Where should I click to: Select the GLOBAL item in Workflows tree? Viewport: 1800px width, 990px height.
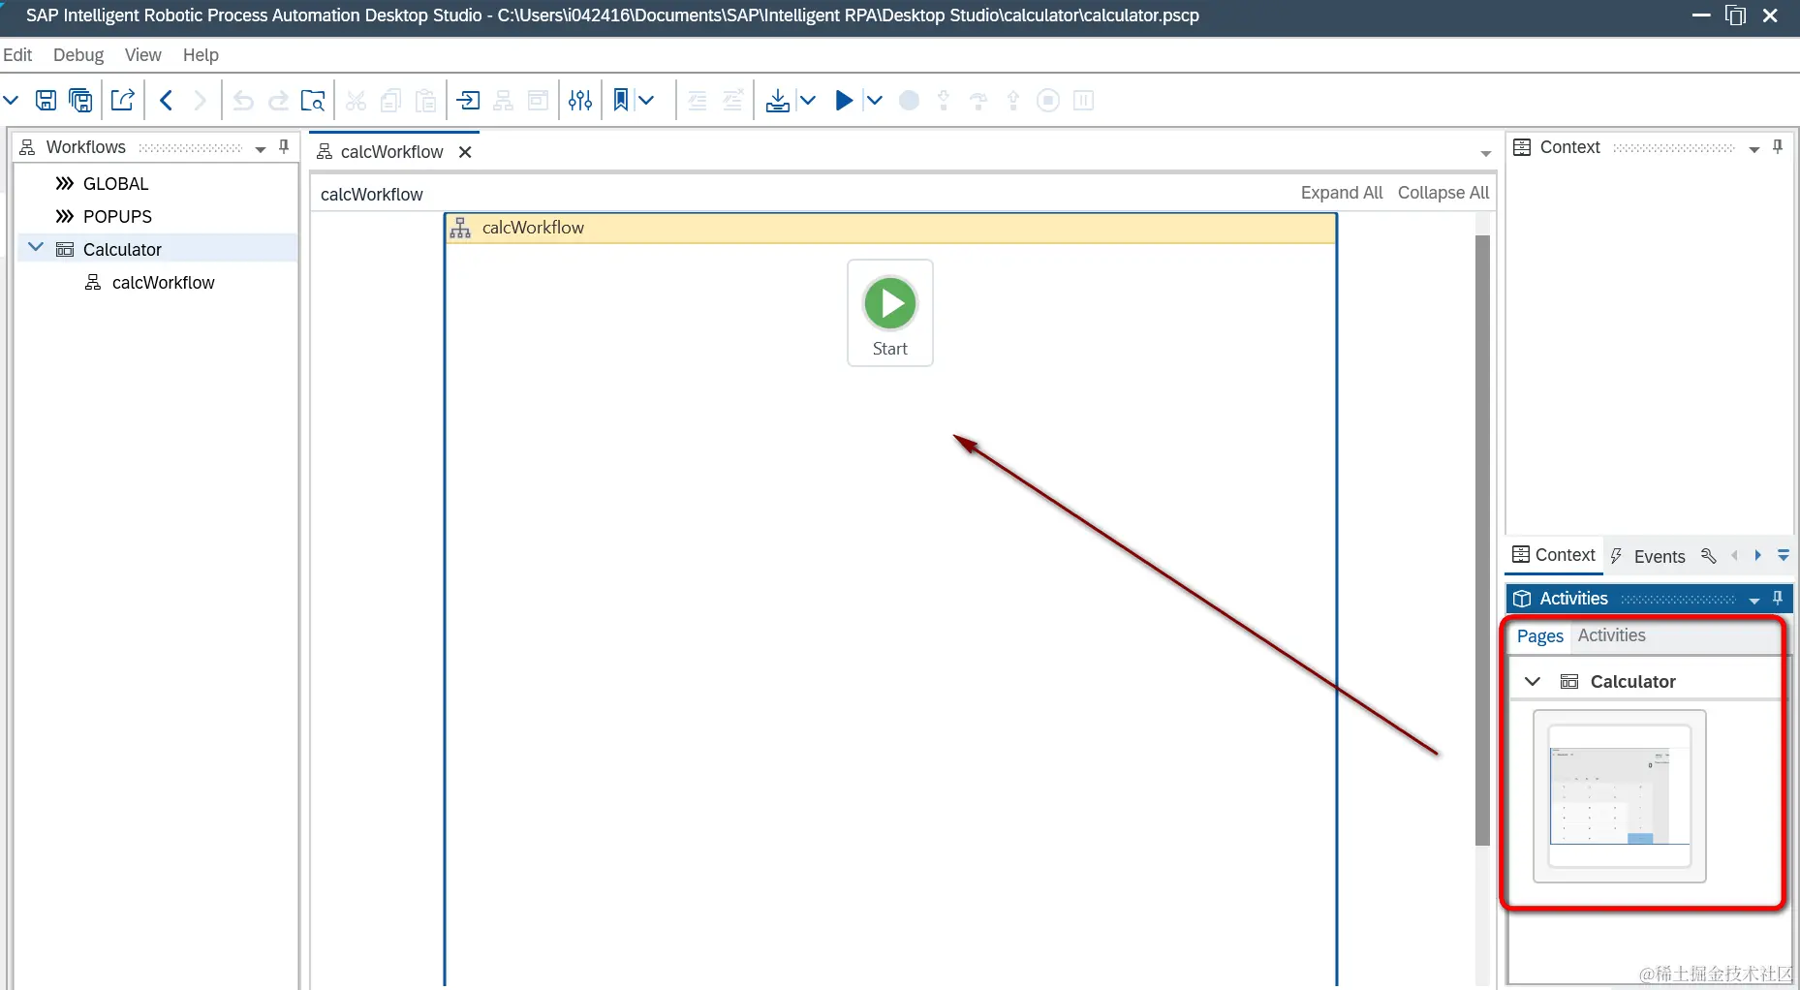click(116, 184)
